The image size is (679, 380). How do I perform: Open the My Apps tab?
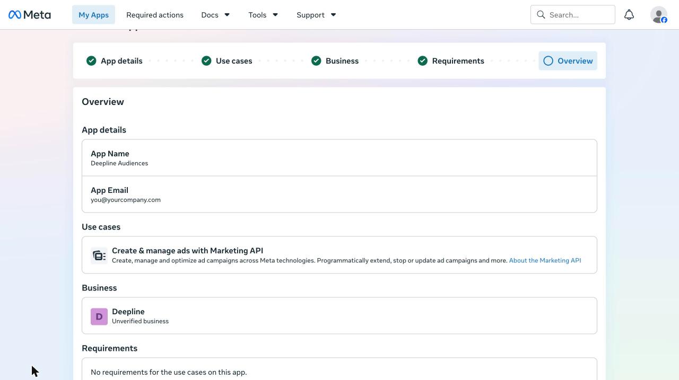[x=93, y=15]
